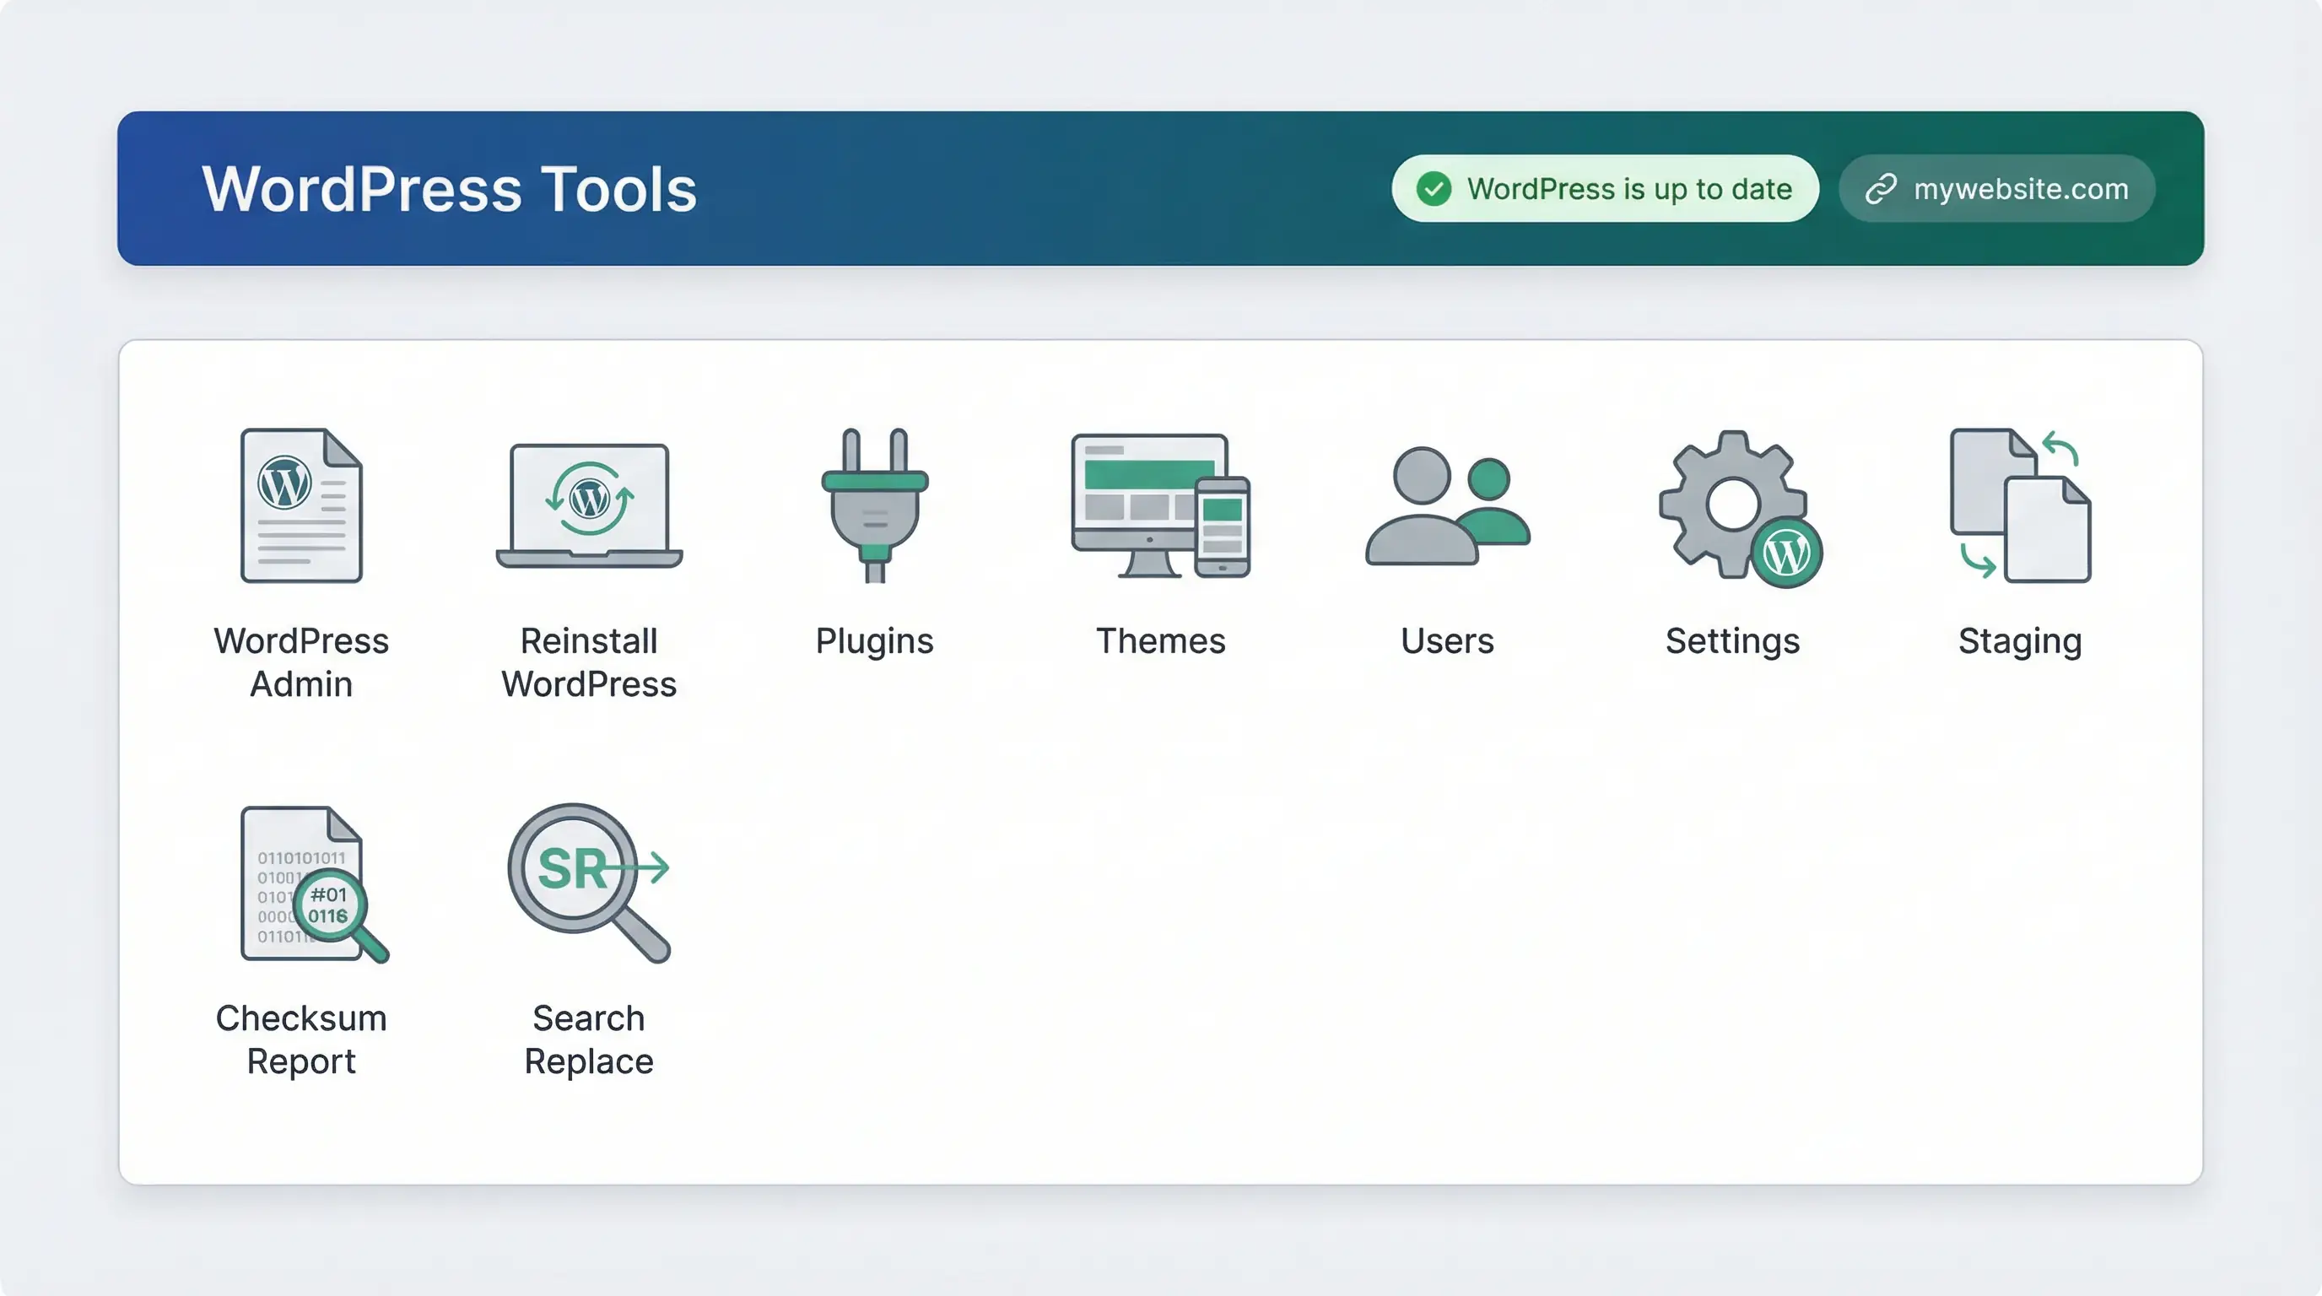Screen dimensions: 2322x1296
Task: Open the Staging copy-files icon
Action: [x=2020, y=505]
